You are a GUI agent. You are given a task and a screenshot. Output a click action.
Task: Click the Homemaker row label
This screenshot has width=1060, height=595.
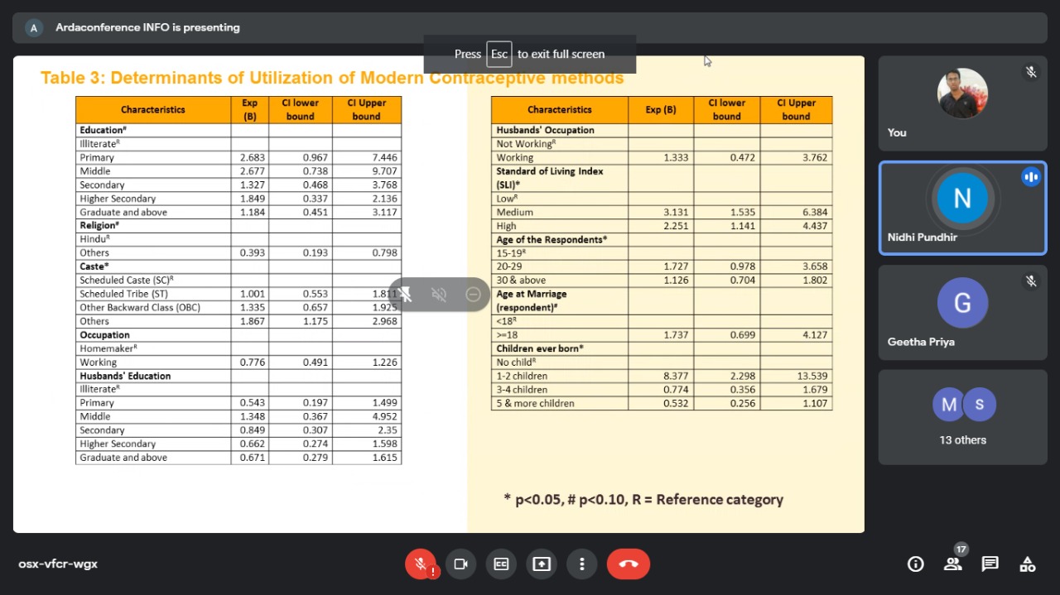(108, 348)
